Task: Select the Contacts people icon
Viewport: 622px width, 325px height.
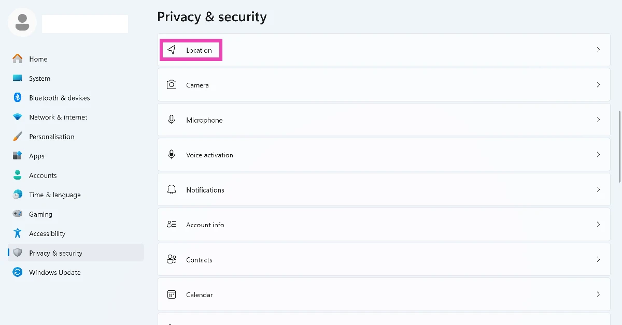Action: pos(172,259)
